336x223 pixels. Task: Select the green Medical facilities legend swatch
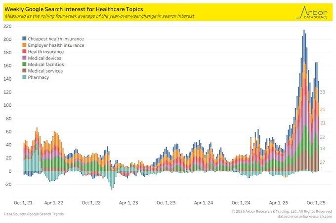point(24,64)
